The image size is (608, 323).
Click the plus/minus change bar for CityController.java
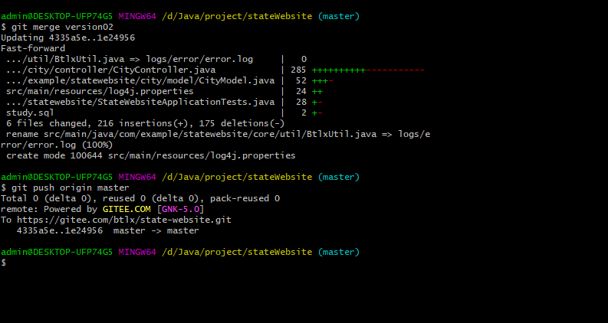click(x=368, y=69)
